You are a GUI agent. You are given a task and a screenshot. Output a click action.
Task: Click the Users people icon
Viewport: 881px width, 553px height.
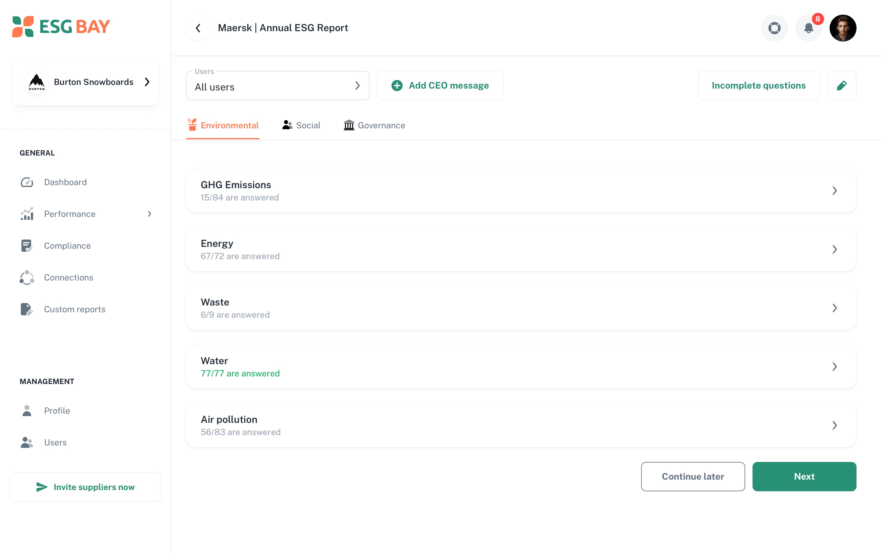click(x=27, y=442)
